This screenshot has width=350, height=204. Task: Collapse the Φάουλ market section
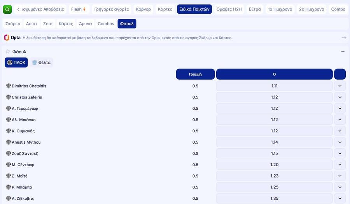click(x=343, y=51)
